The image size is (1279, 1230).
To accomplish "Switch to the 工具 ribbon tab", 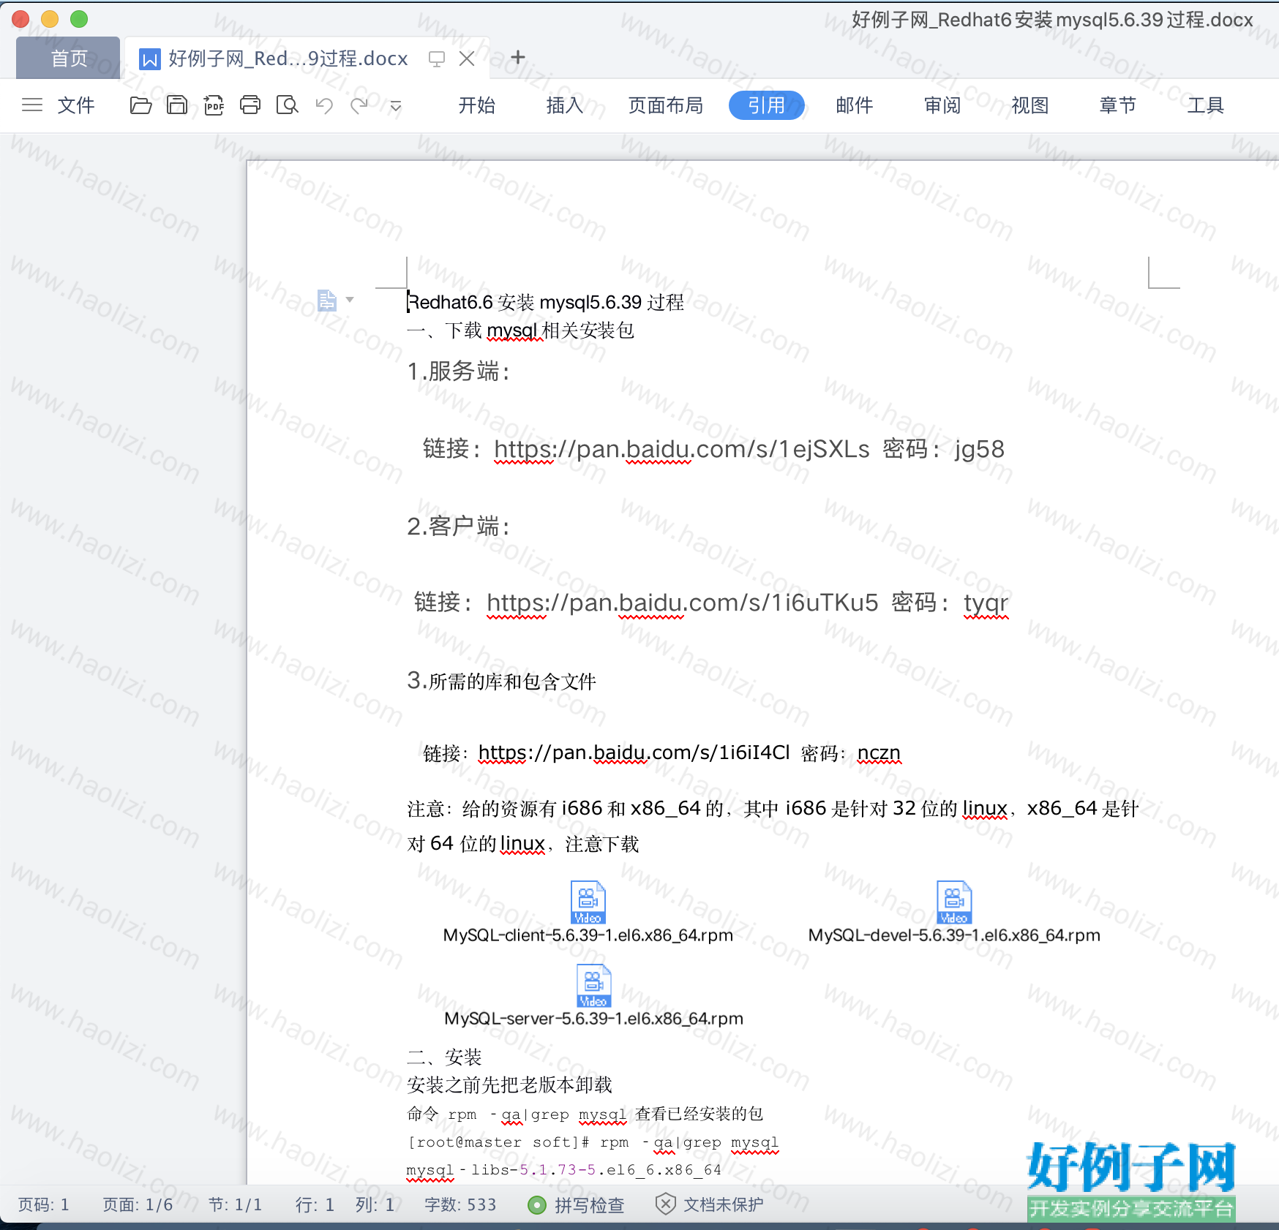I will click(1206, 105).
